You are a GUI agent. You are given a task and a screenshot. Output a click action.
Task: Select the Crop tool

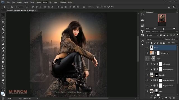click(3, 29)
